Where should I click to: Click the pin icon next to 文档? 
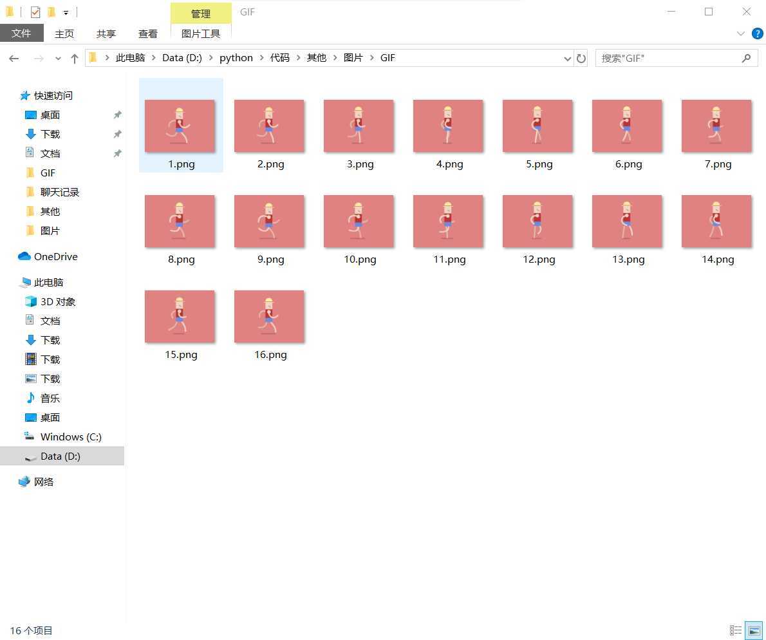tap(117, 154)
